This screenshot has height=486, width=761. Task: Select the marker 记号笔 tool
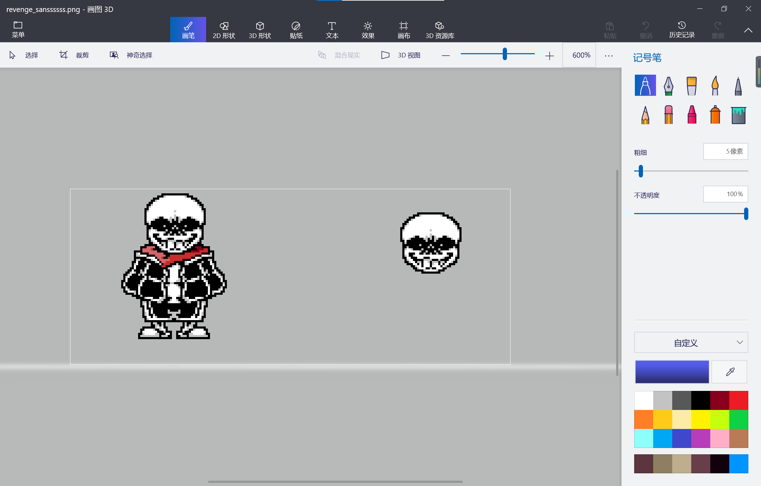tap(645, 85)
